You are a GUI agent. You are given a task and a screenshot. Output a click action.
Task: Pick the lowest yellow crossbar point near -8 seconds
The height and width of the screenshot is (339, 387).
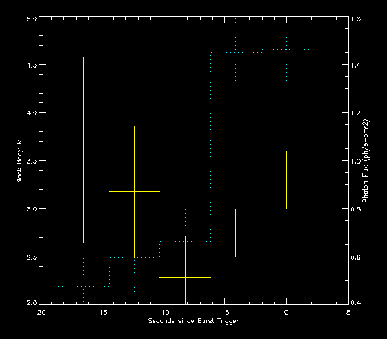185,277
